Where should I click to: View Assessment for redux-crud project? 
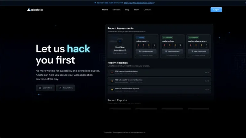coord(146,51)
